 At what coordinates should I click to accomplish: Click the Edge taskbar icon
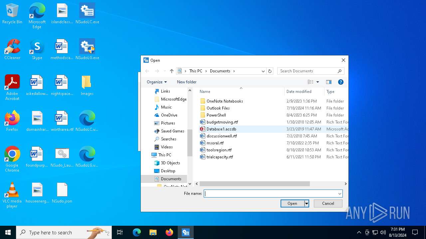pyautogui.click(x=137, y=232)
